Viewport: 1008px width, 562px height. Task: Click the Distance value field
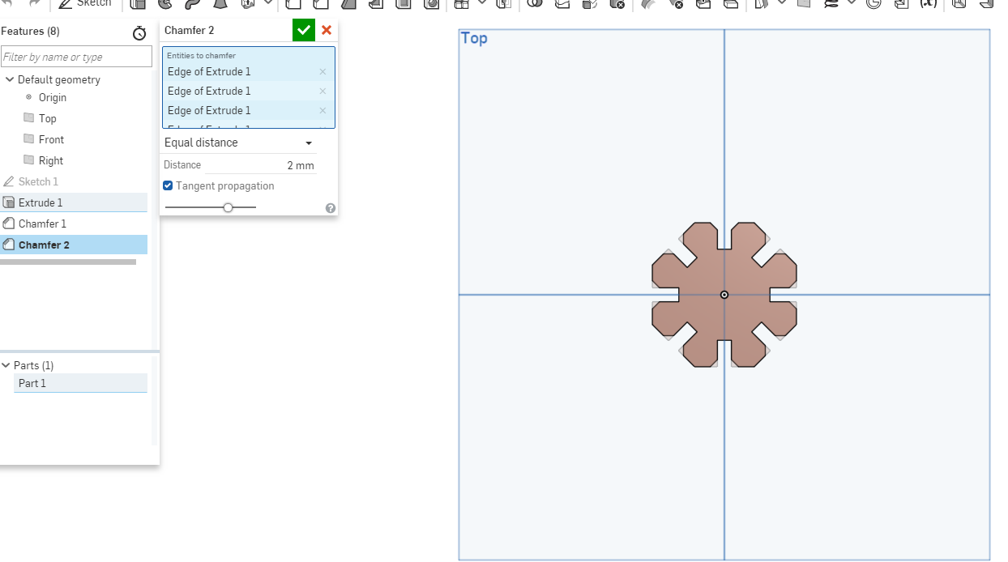click(260, 165)
